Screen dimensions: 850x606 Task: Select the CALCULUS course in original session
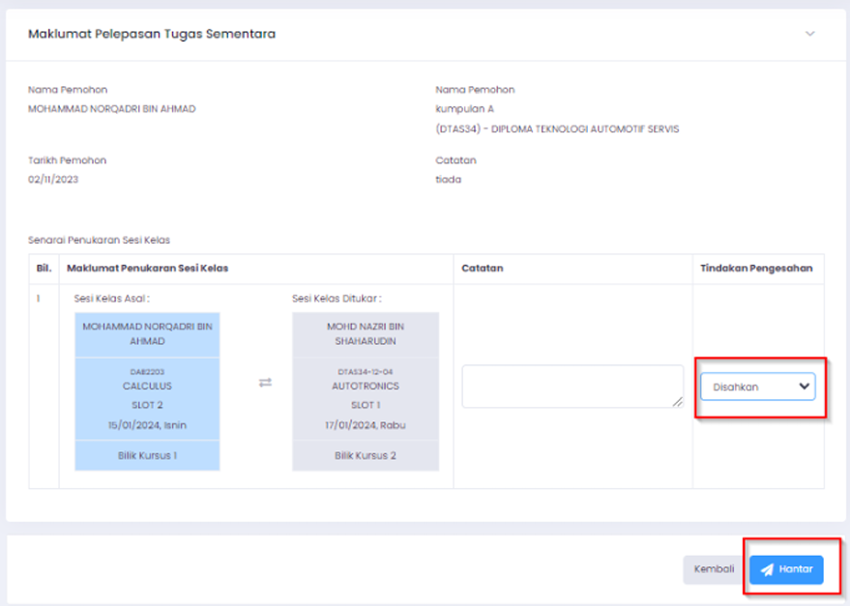pyautogui.click(x=147, y=386)
